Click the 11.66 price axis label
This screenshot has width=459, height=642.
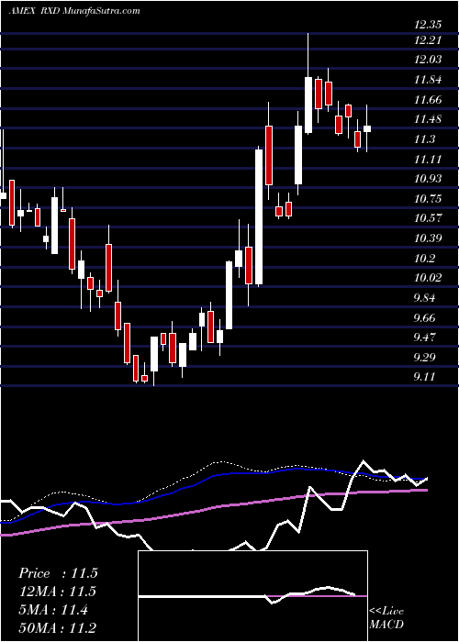click(428, 99)
